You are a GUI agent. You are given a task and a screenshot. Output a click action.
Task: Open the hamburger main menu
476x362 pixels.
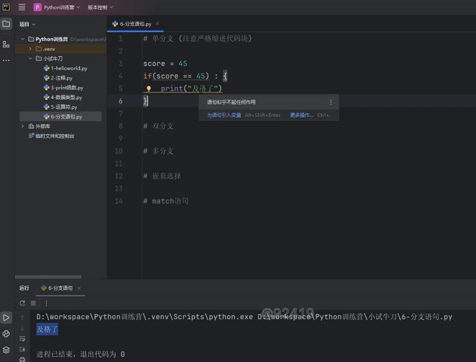22,7
